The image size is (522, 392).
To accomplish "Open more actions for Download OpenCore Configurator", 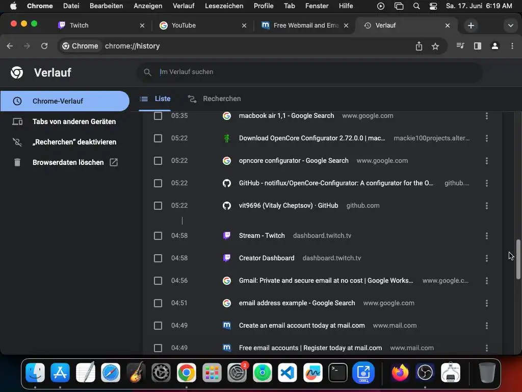I will pyautogui.click(x=486, y=138).
